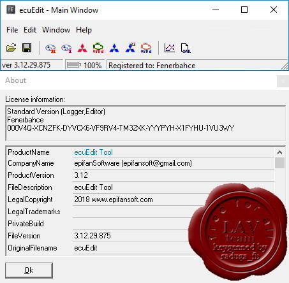Open the File menu
Viewport: 289px width, 283px height.
point(12,30)
